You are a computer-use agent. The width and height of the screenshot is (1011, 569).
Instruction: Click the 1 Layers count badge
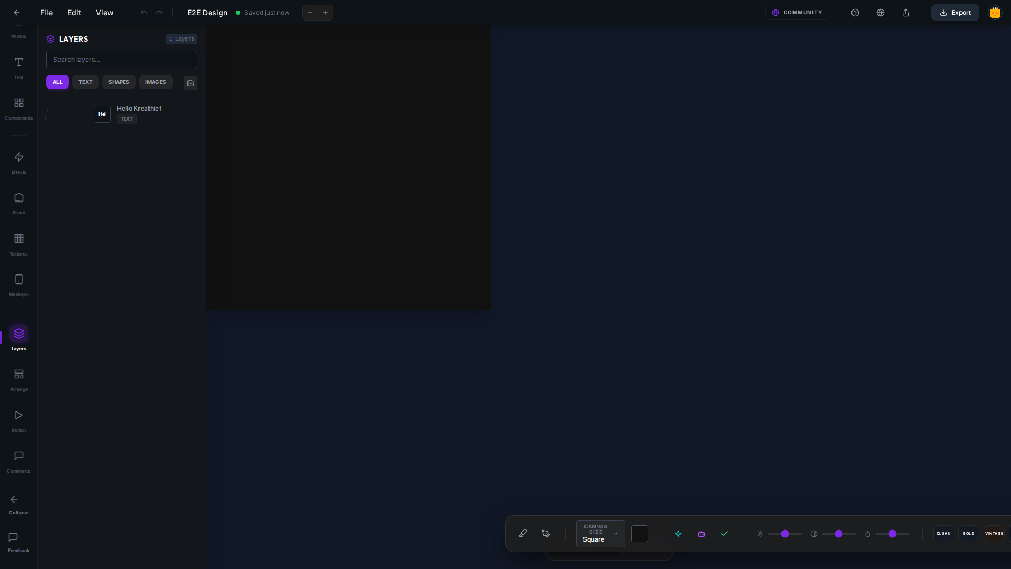point(182,39)
